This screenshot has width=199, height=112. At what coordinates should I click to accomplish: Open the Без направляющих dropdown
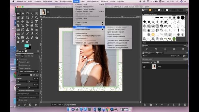(28, 94)
